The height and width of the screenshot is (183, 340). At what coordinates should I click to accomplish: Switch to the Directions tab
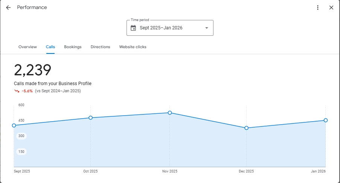click(100, 47)
